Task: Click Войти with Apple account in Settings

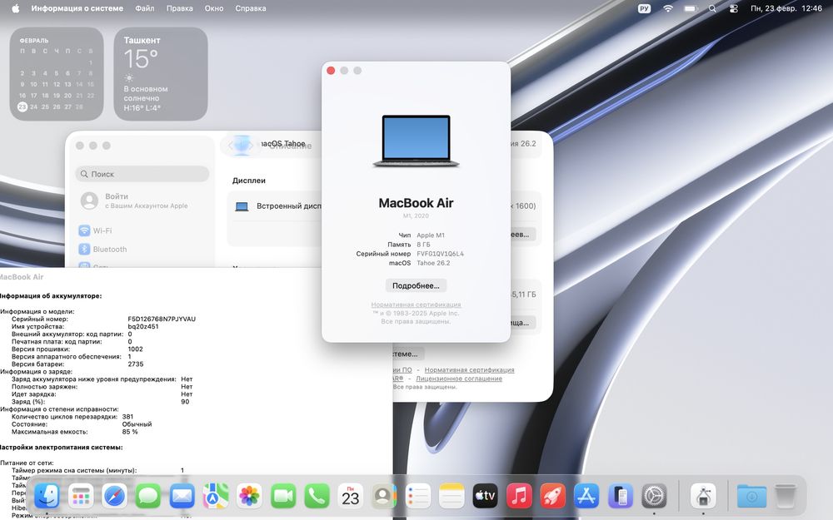Action: (x=134, y=201)
